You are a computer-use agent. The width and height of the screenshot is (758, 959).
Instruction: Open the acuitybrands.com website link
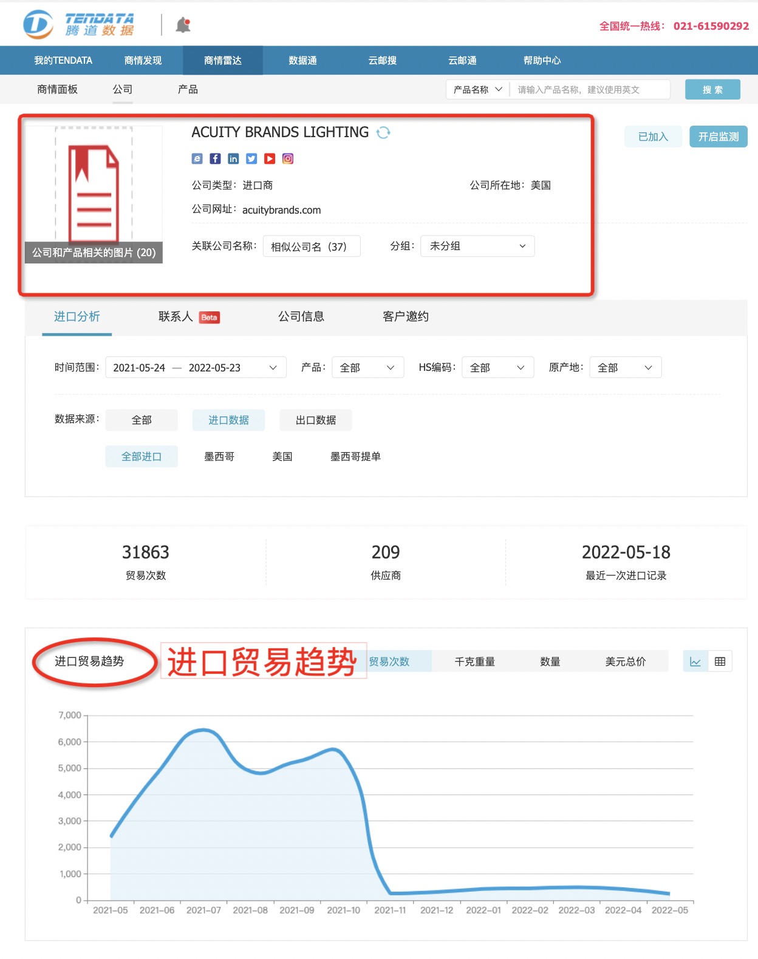pos(281,210)
